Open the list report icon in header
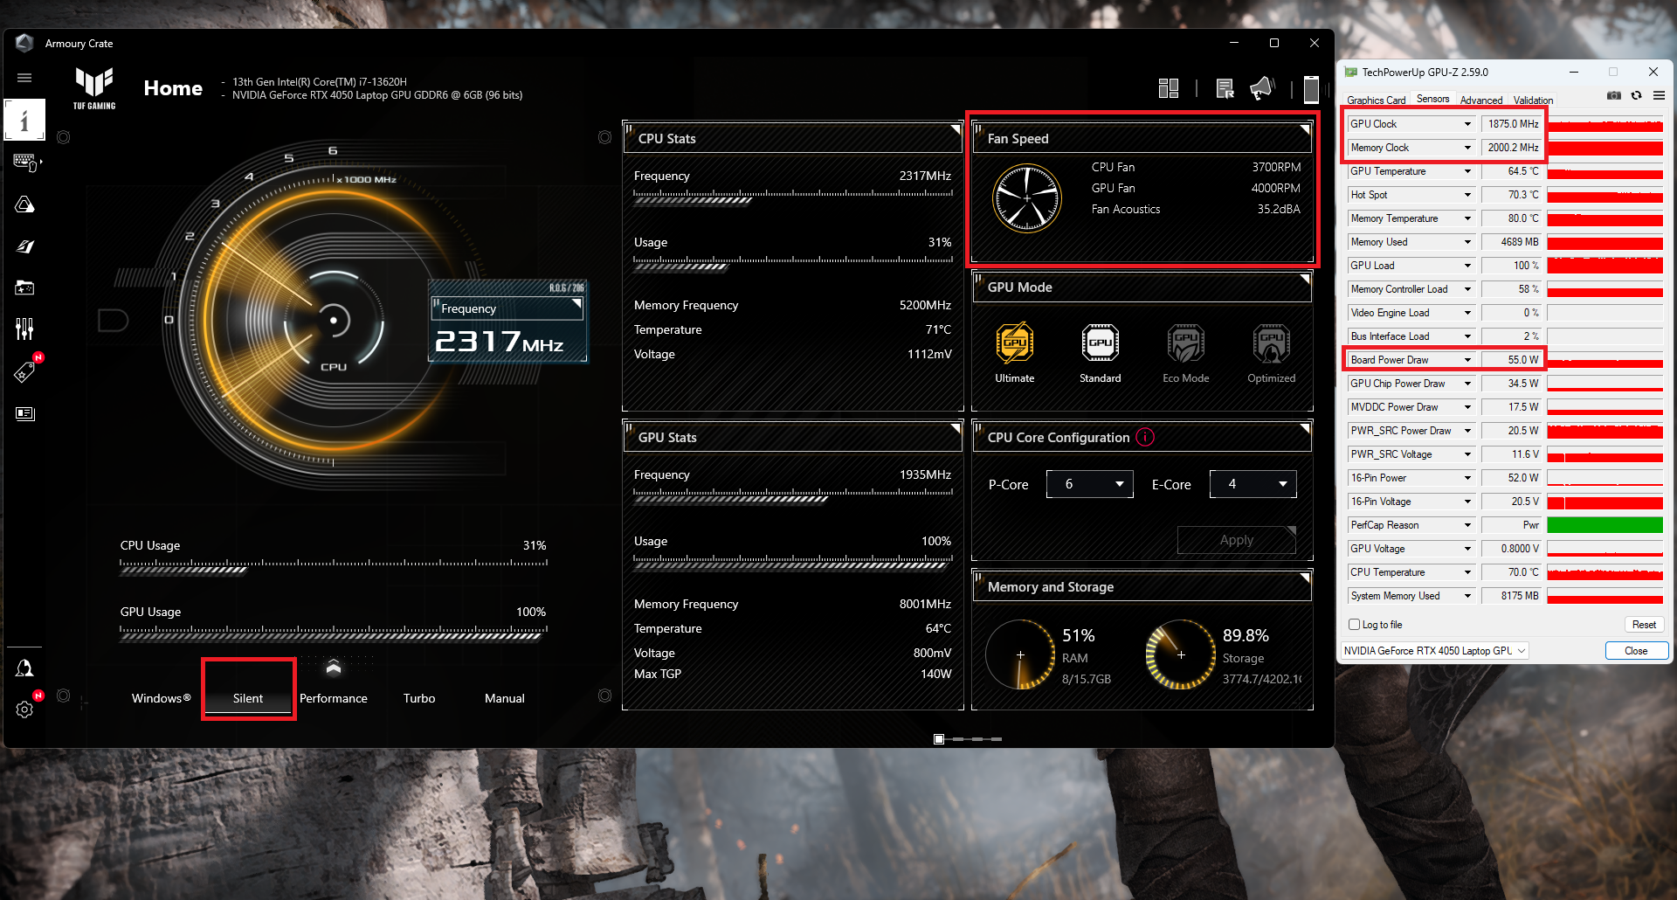 point(1225,88)
